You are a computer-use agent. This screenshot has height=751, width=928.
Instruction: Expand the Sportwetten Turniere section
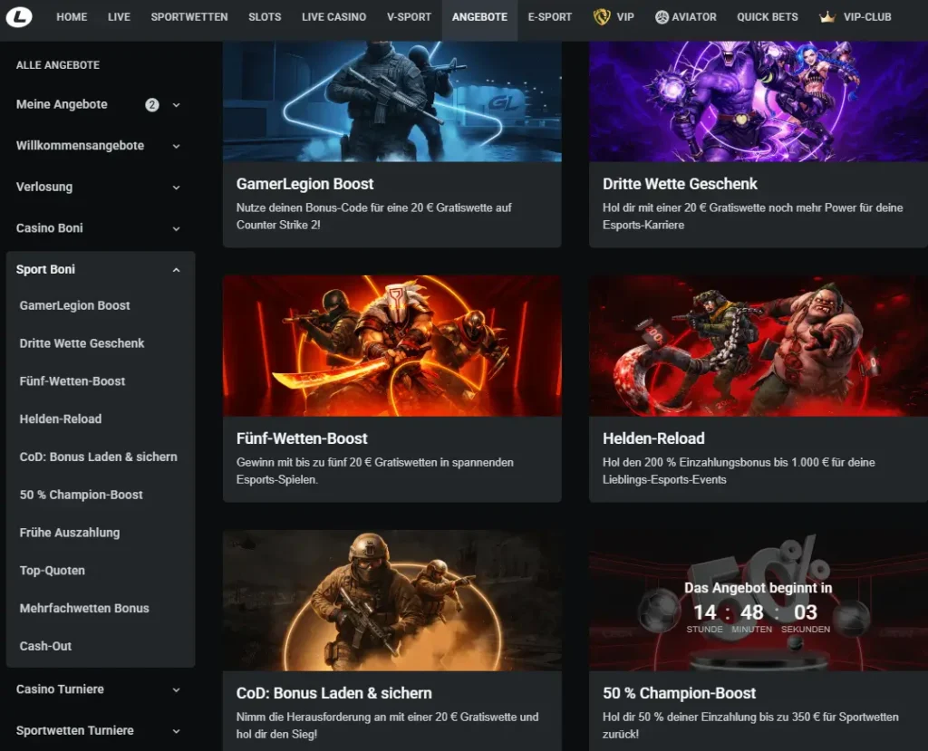(177, 731)
